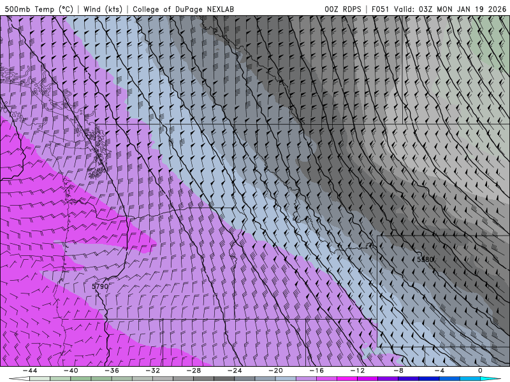The width and height of the screenshot is (510, 382).
Task: Click the -28 color scale label
Action: 194,371
